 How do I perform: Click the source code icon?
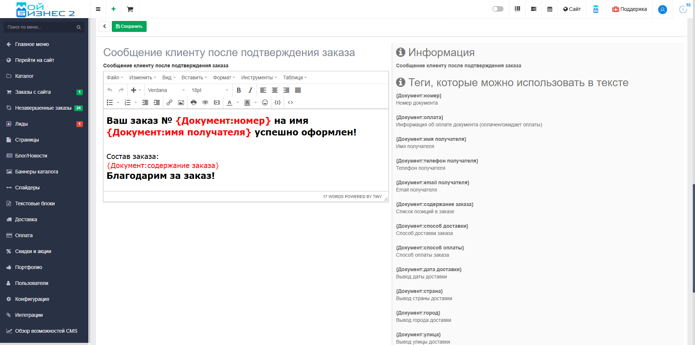(x=290, y=102)
